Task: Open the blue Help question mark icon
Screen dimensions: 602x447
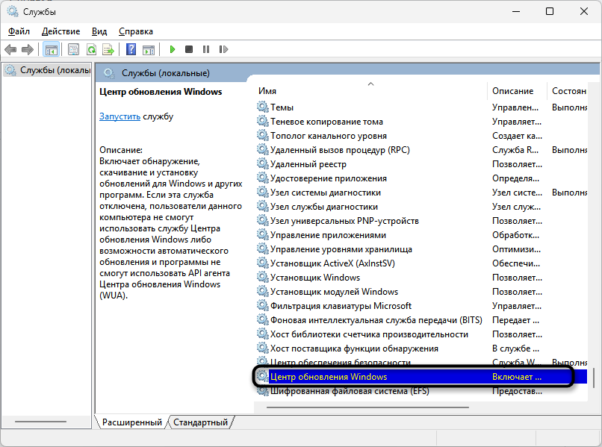Action: pyautogui.click(x=131, y=50)
